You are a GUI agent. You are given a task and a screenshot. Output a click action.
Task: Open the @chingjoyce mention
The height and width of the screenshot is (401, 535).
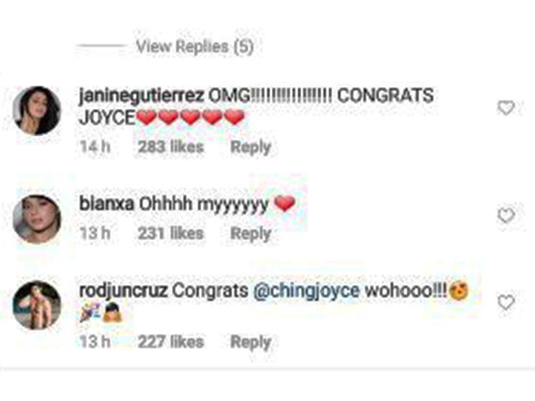[x=307, y=291]
